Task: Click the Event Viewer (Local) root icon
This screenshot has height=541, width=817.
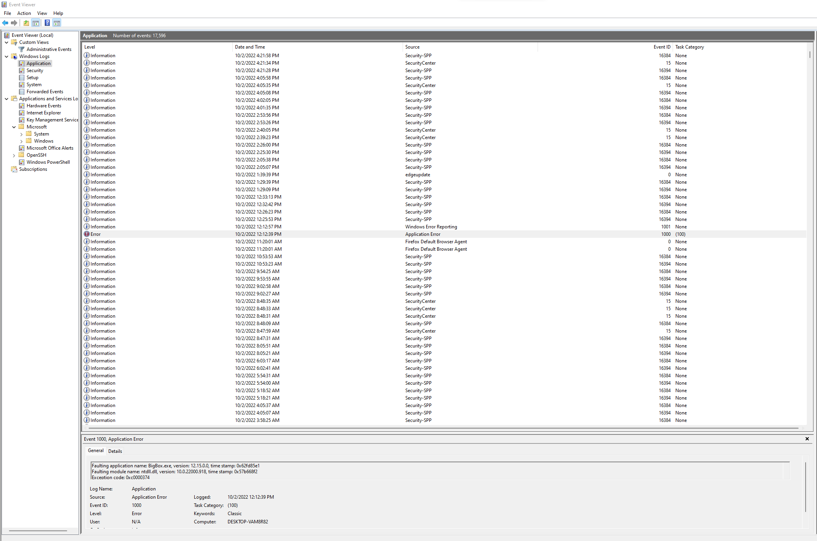Action: pos(7,35)
